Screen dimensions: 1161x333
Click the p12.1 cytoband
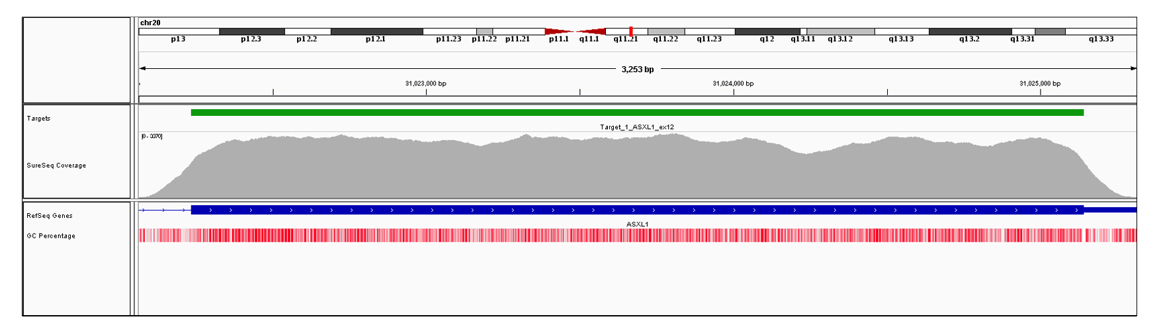tap(376, 32)
